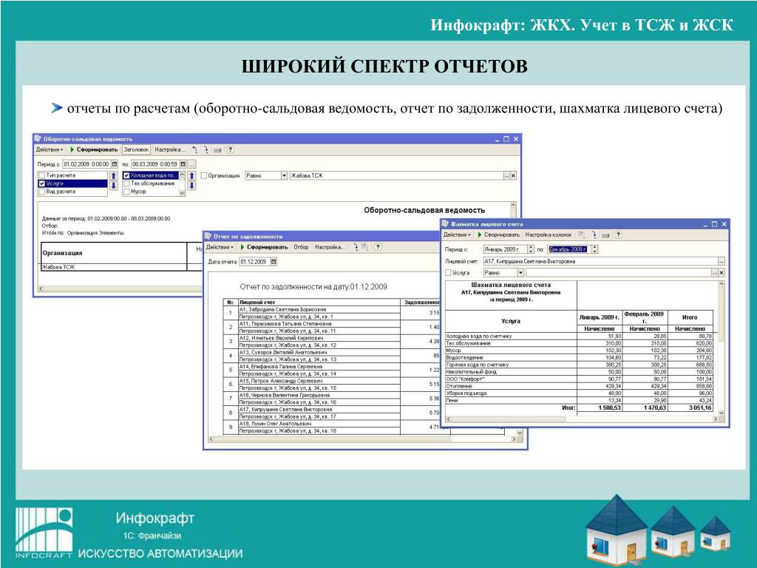Enable Услуга filter checkbox in Шахматка
This screenshot has width=757, height=568.
tap(448, 273)
